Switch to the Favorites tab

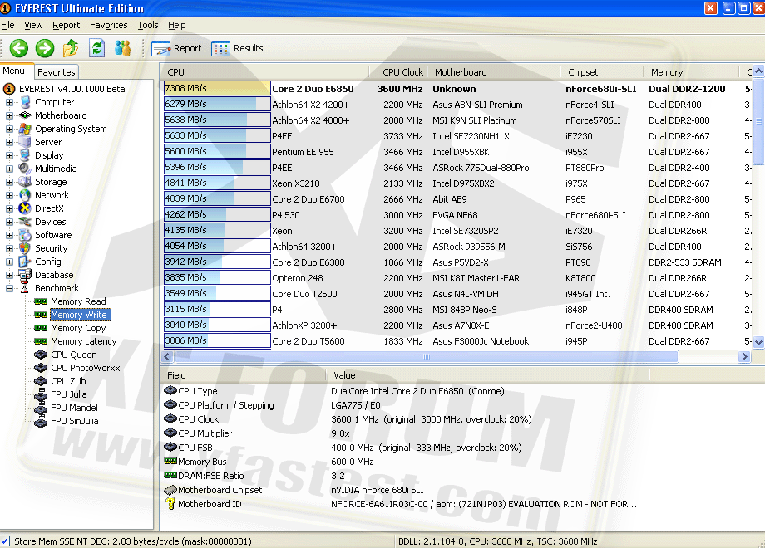coord(56,72)
